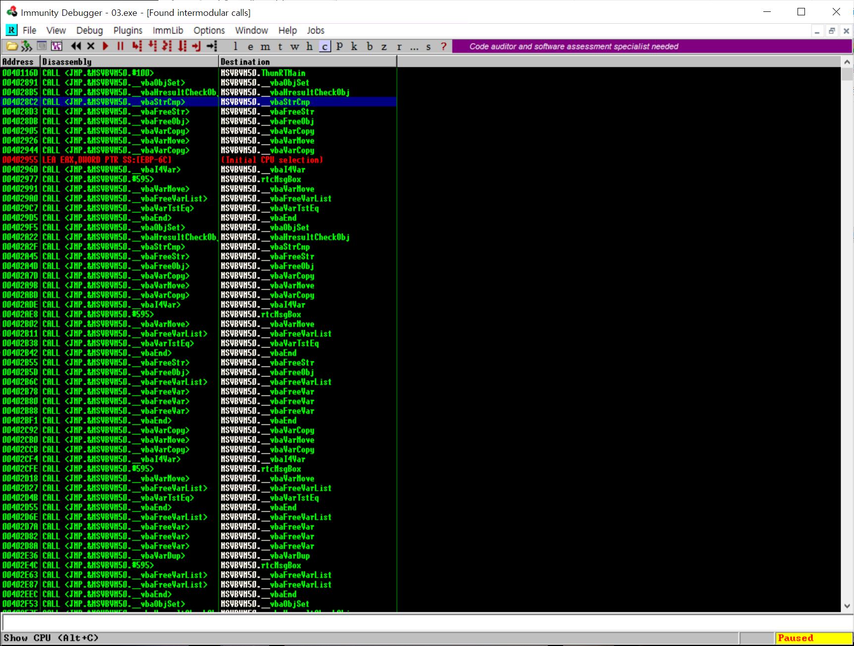Image resolution: width=854 pixels, height=646 pixels.
Task: Select the __vbaEnd row at 00402B42
Action: point(198,353)
